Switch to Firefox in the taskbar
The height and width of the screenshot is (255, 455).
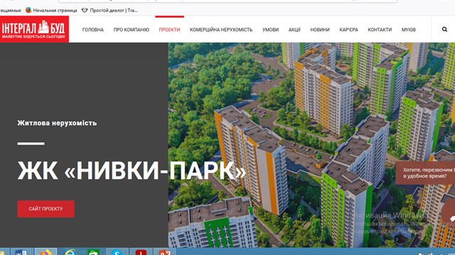45,251
